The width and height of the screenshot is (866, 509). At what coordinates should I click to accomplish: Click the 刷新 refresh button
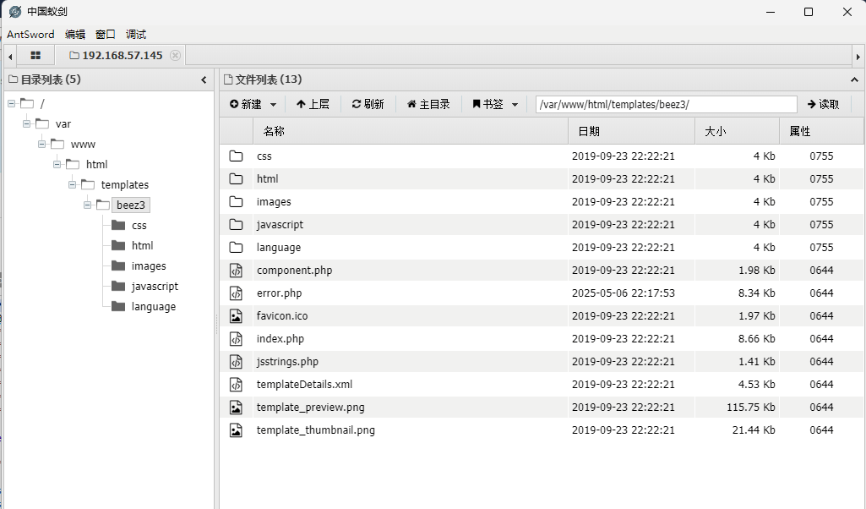pos(368,104)
